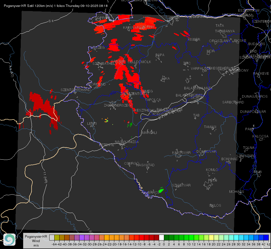This screenshot has height=249, width=271.
Task: Click the dark green swatch between 0 and 2
Action: 166,237
